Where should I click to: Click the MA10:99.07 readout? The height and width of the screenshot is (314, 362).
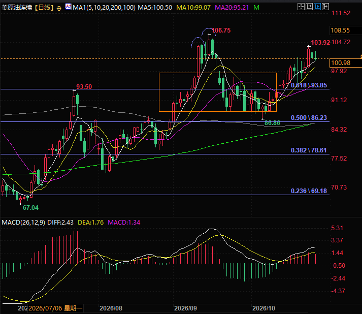coord(193,8)
